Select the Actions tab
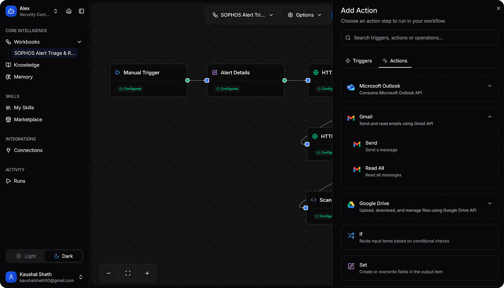504x288 pixels. [x=394, y=61]
